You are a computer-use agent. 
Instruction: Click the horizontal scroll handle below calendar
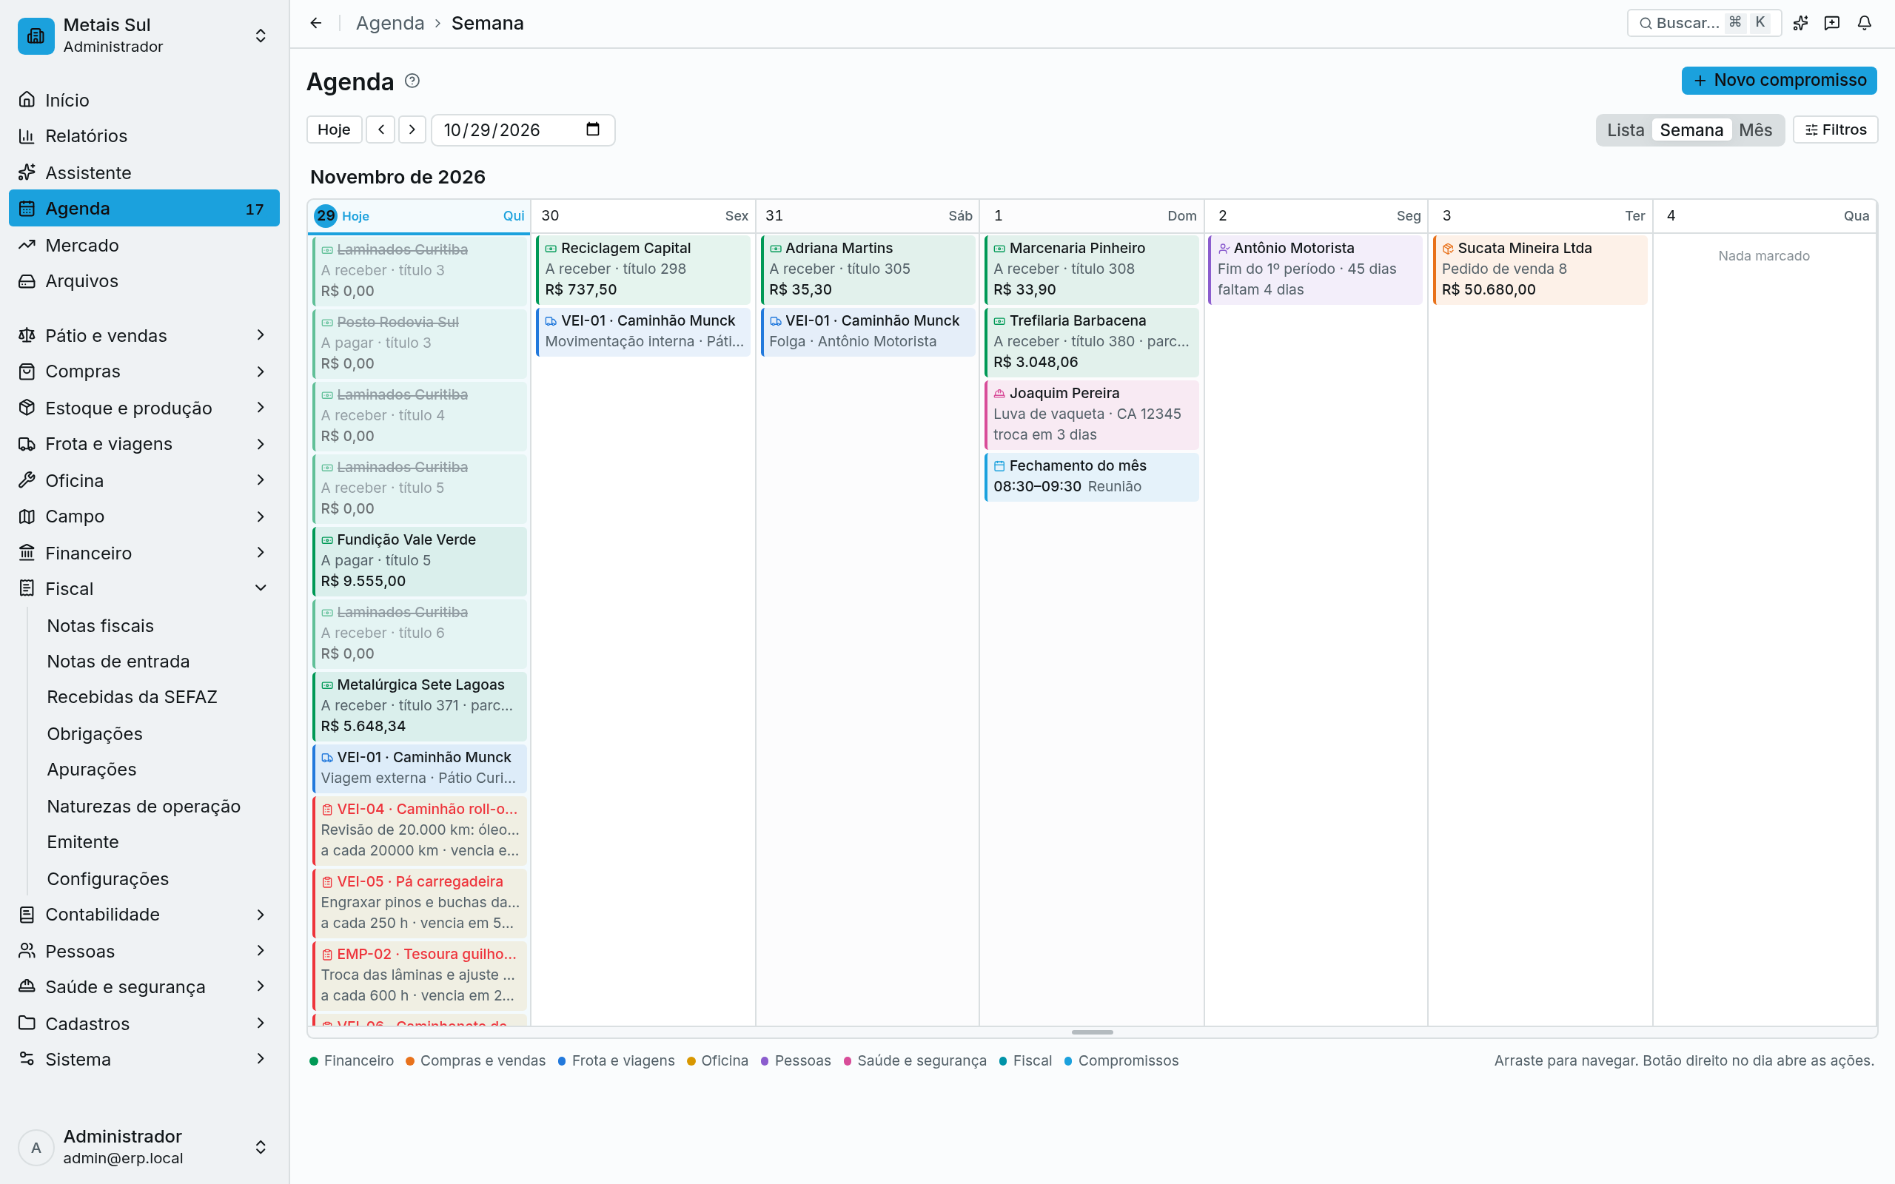(x=1093, y=1032)
